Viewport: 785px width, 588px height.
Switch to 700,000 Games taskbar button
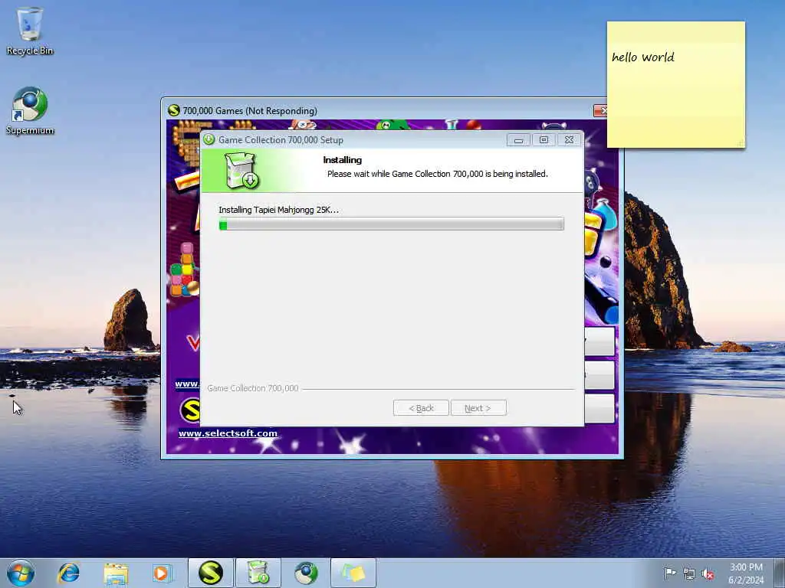pos(210,573)
